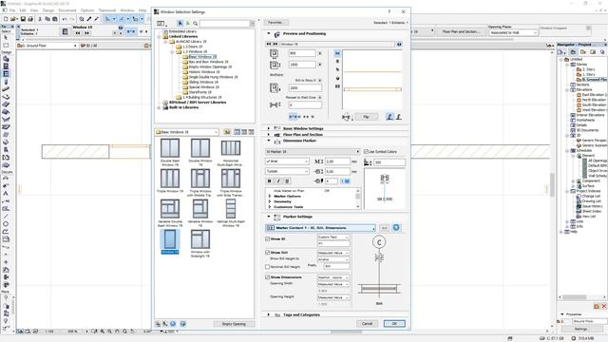608x342 pixels.
Task: Select the Marquee tool in the toolbox
Action: coord(6,45)
